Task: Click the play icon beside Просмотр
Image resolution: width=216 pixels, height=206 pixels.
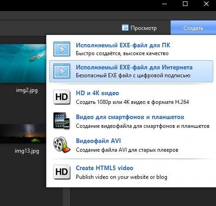Action: click(125, 28)
